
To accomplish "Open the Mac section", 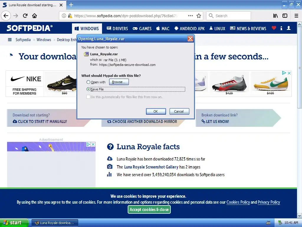I will [x=163, y=29].
